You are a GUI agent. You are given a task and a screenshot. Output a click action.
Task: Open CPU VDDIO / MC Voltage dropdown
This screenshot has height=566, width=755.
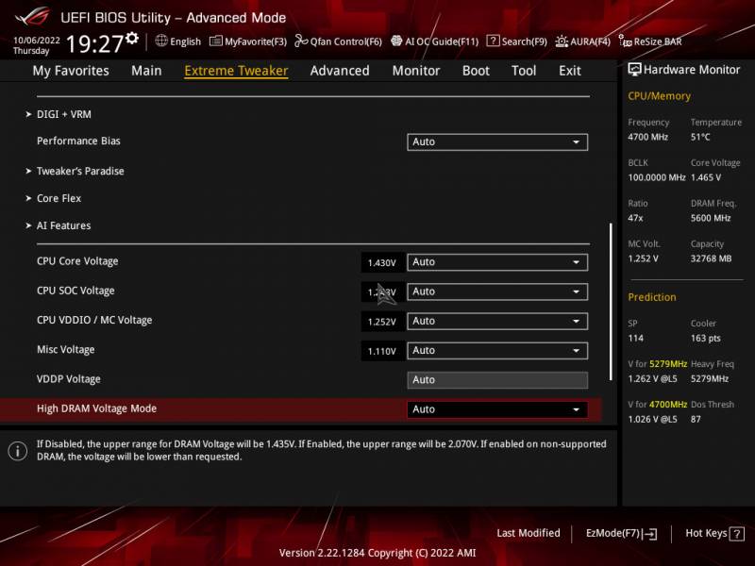497,321
